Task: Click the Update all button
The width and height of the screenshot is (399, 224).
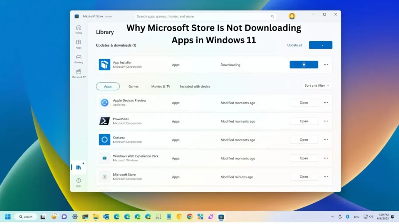Action: tap(294, 45)
